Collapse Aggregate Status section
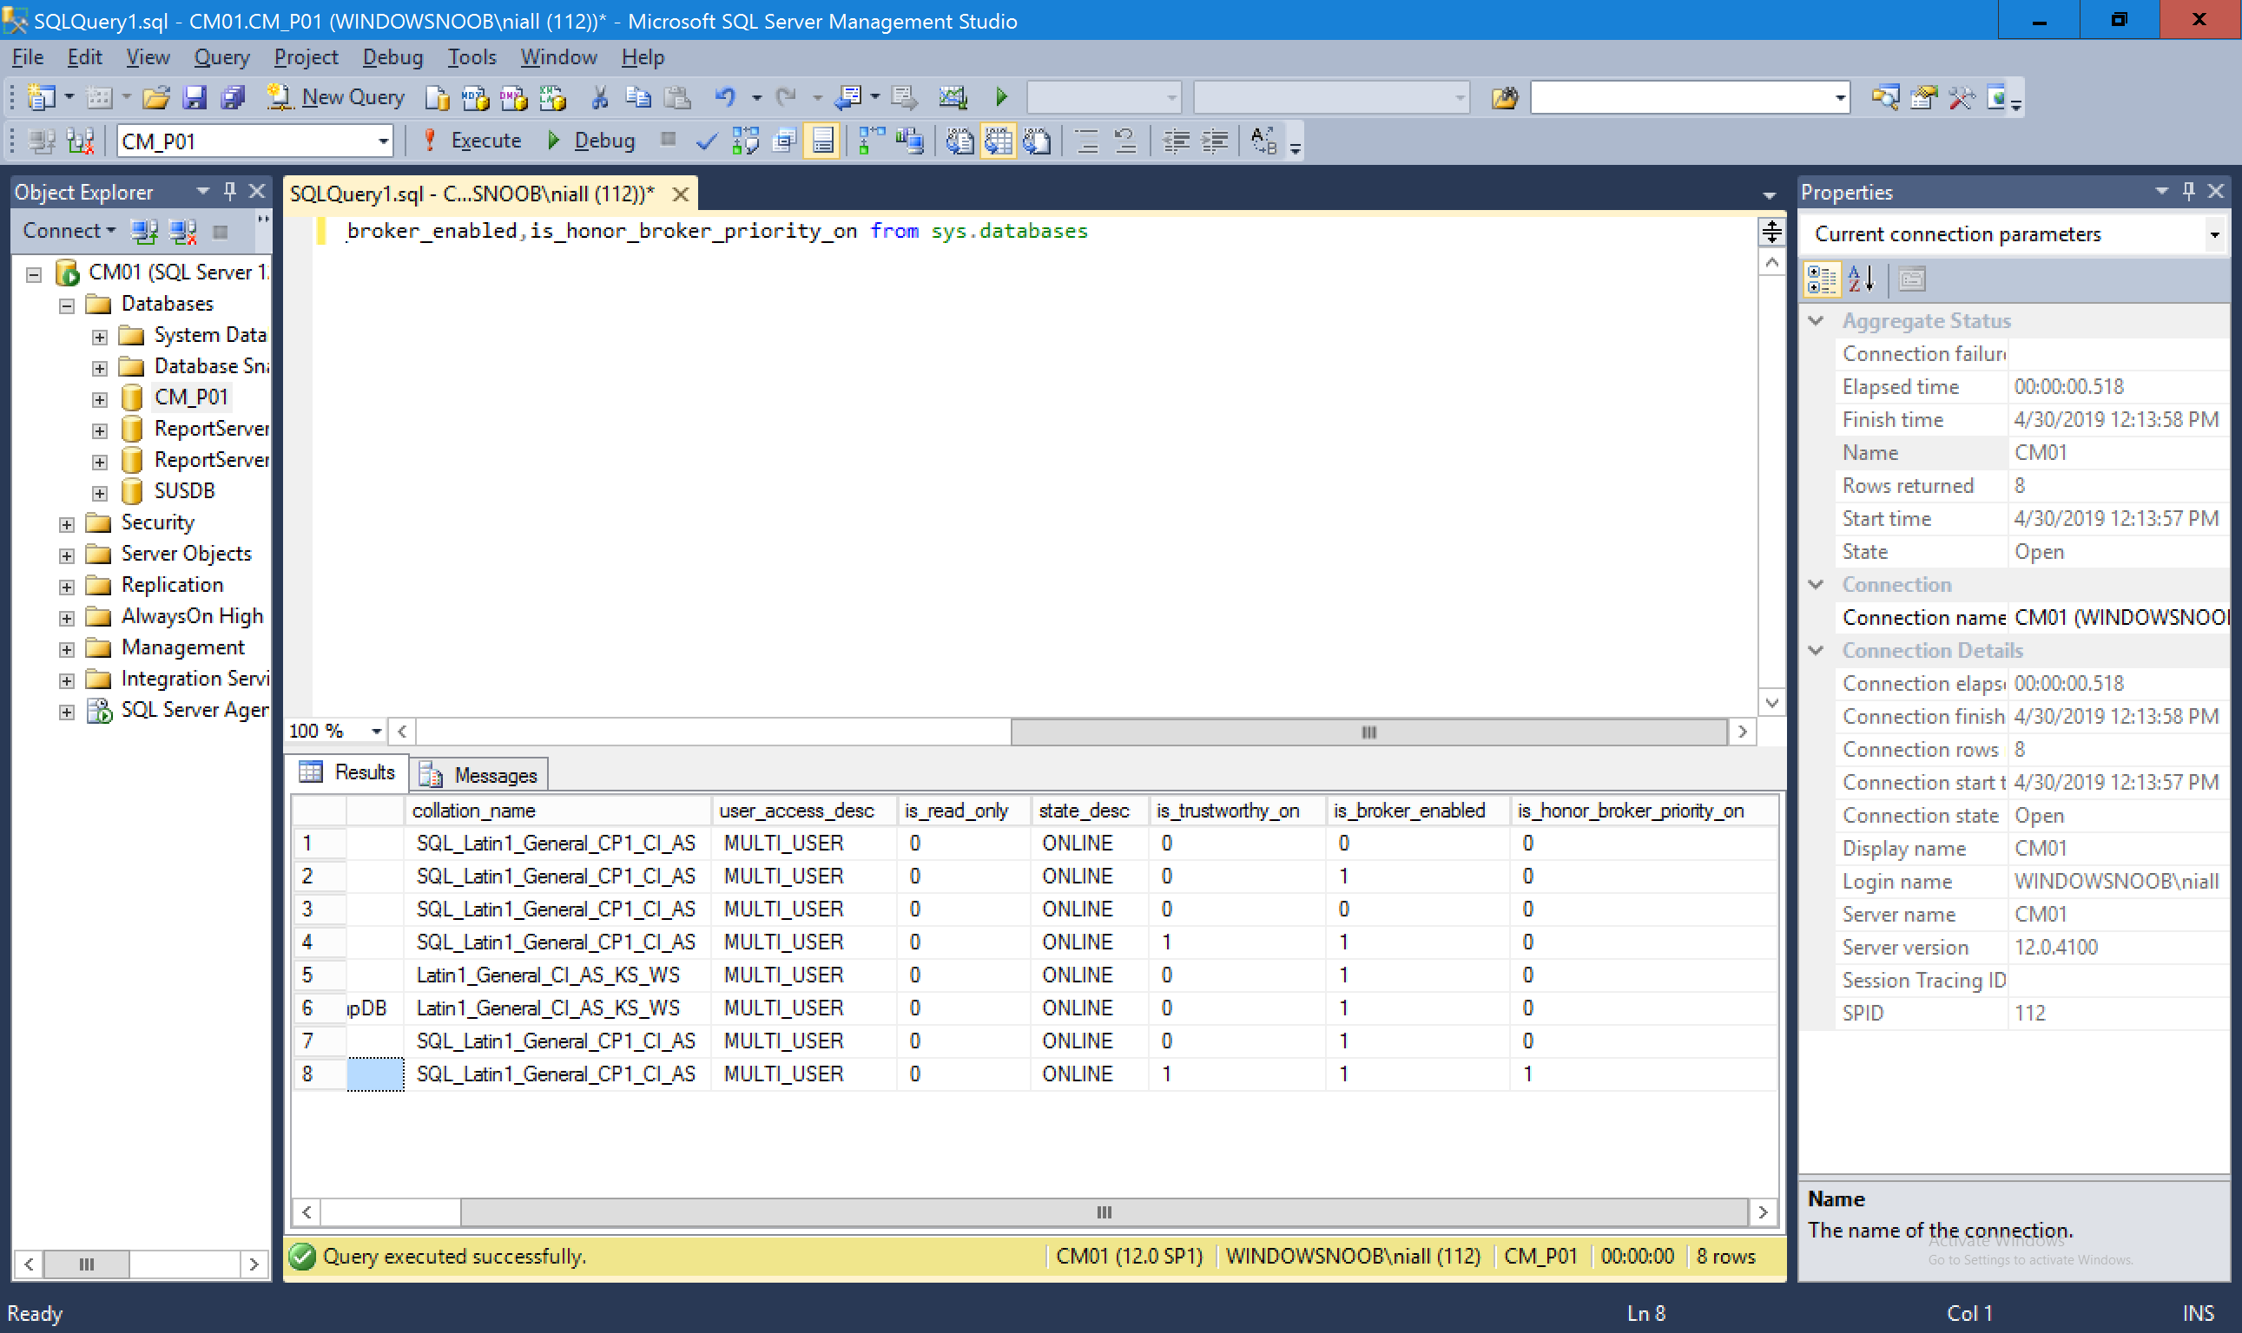 pos(1815,321)
